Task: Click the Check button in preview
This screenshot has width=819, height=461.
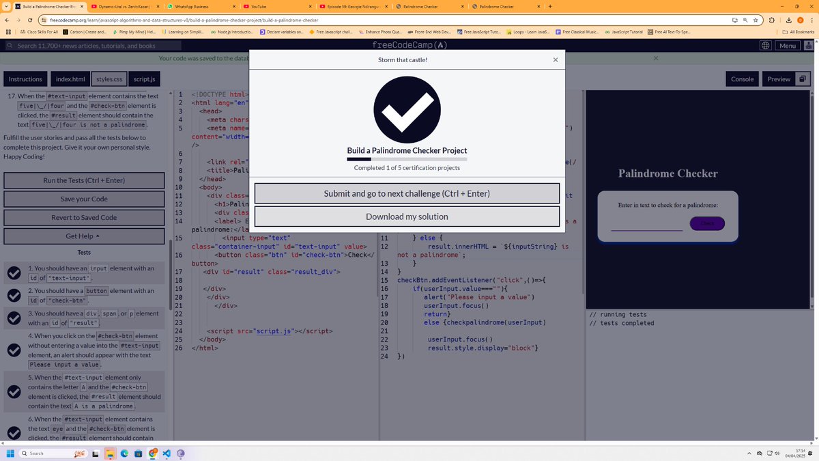Action: (x=707, y=223)
